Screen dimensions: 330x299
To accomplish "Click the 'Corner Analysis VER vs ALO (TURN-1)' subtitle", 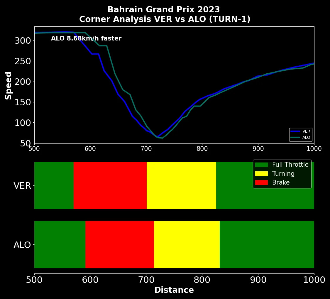I will (x=165, y=19).
